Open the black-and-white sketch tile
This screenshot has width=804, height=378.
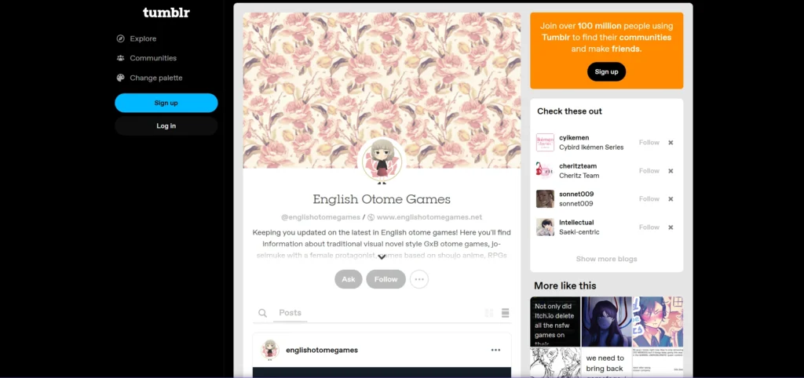pos(555,362)
